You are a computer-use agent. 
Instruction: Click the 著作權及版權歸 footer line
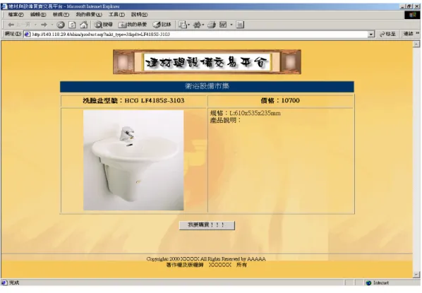(x=207, y=265)
